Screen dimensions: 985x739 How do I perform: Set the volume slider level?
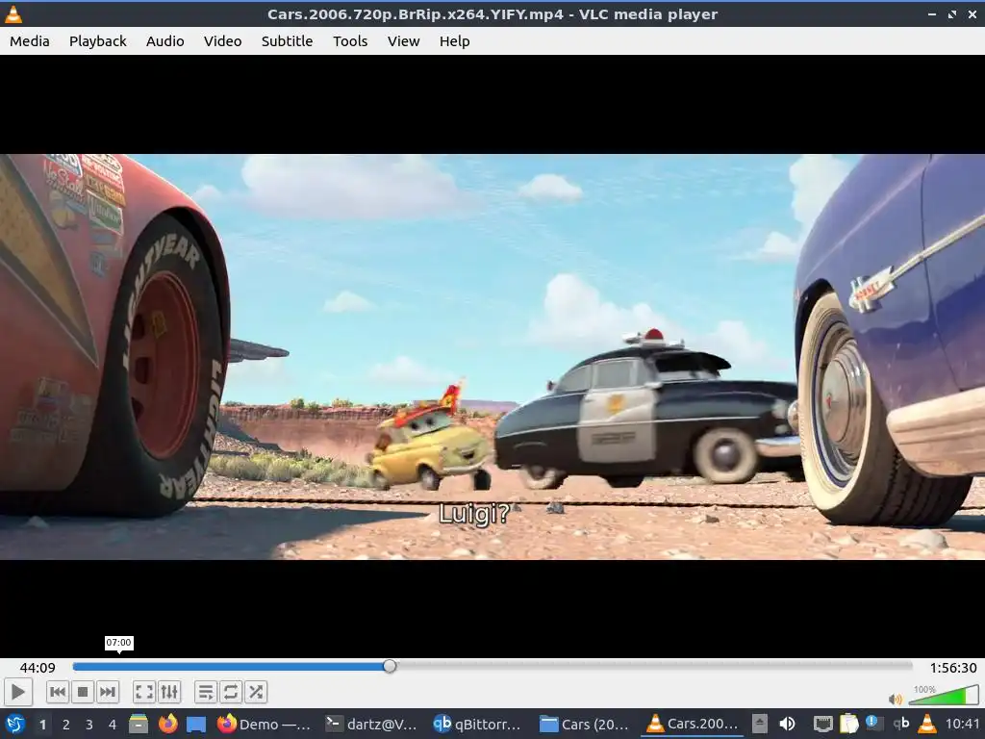(x=943, y=695)
